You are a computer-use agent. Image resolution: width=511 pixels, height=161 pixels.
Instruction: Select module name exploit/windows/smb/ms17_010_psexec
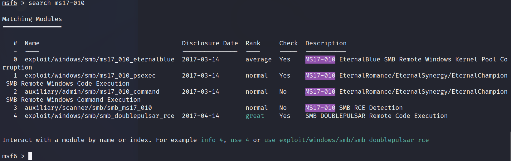pyautogui.click(x=90, y=75)
